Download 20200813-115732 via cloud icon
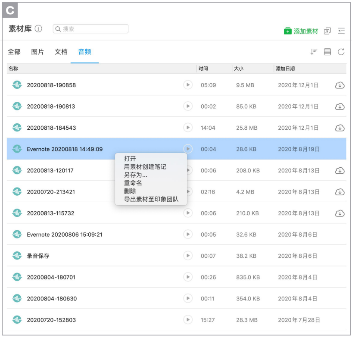 coord(340,213)
